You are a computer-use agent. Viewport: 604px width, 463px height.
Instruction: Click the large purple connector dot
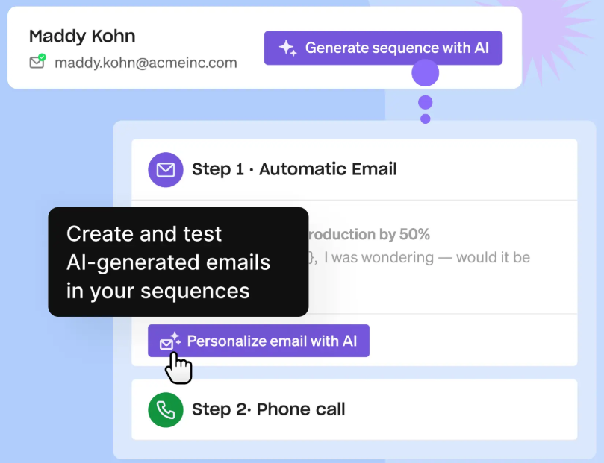426,72
